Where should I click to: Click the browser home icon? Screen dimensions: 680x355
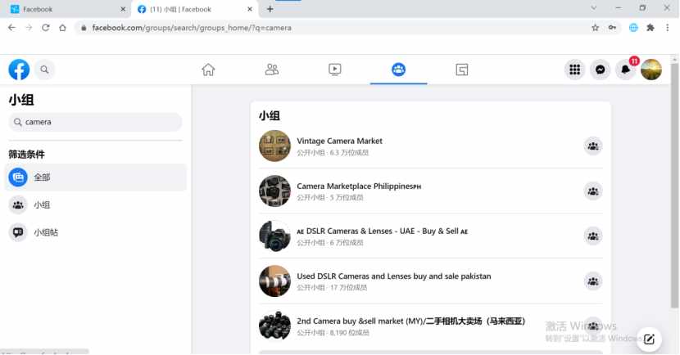coord(62,28)
